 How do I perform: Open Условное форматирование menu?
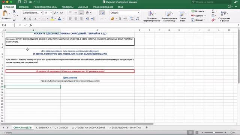click(x=151, y=16)
